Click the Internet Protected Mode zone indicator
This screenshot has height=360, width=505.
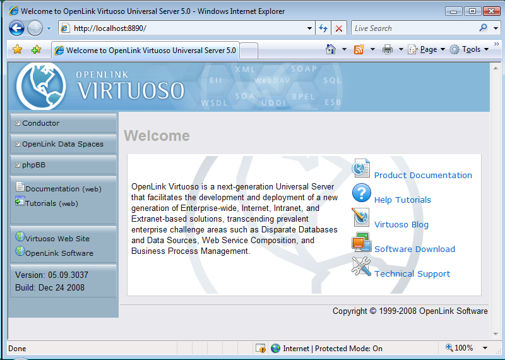click(326, 349)
